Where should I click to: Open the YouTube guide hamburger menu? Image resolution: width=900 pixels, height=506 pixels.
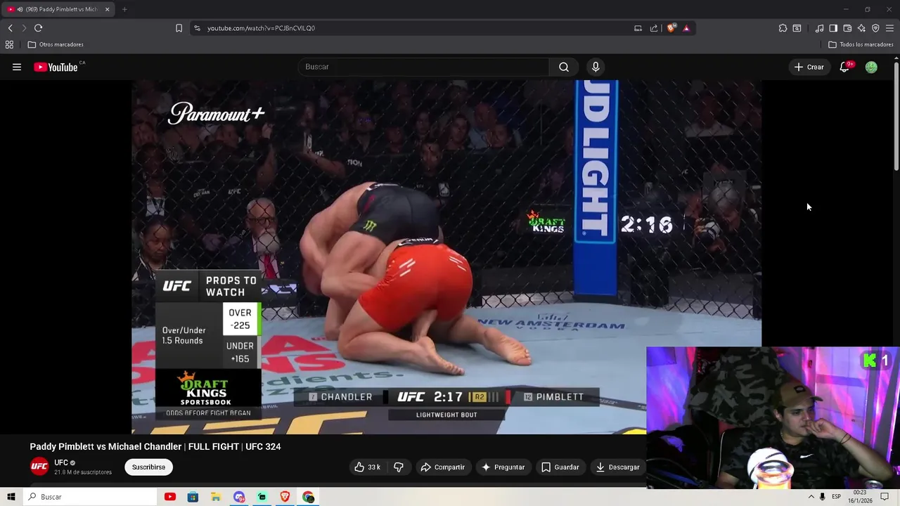tap(17, 67)
